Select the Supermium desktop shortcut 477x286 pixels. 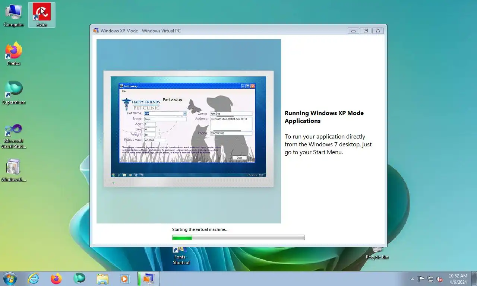coord(14,93)
